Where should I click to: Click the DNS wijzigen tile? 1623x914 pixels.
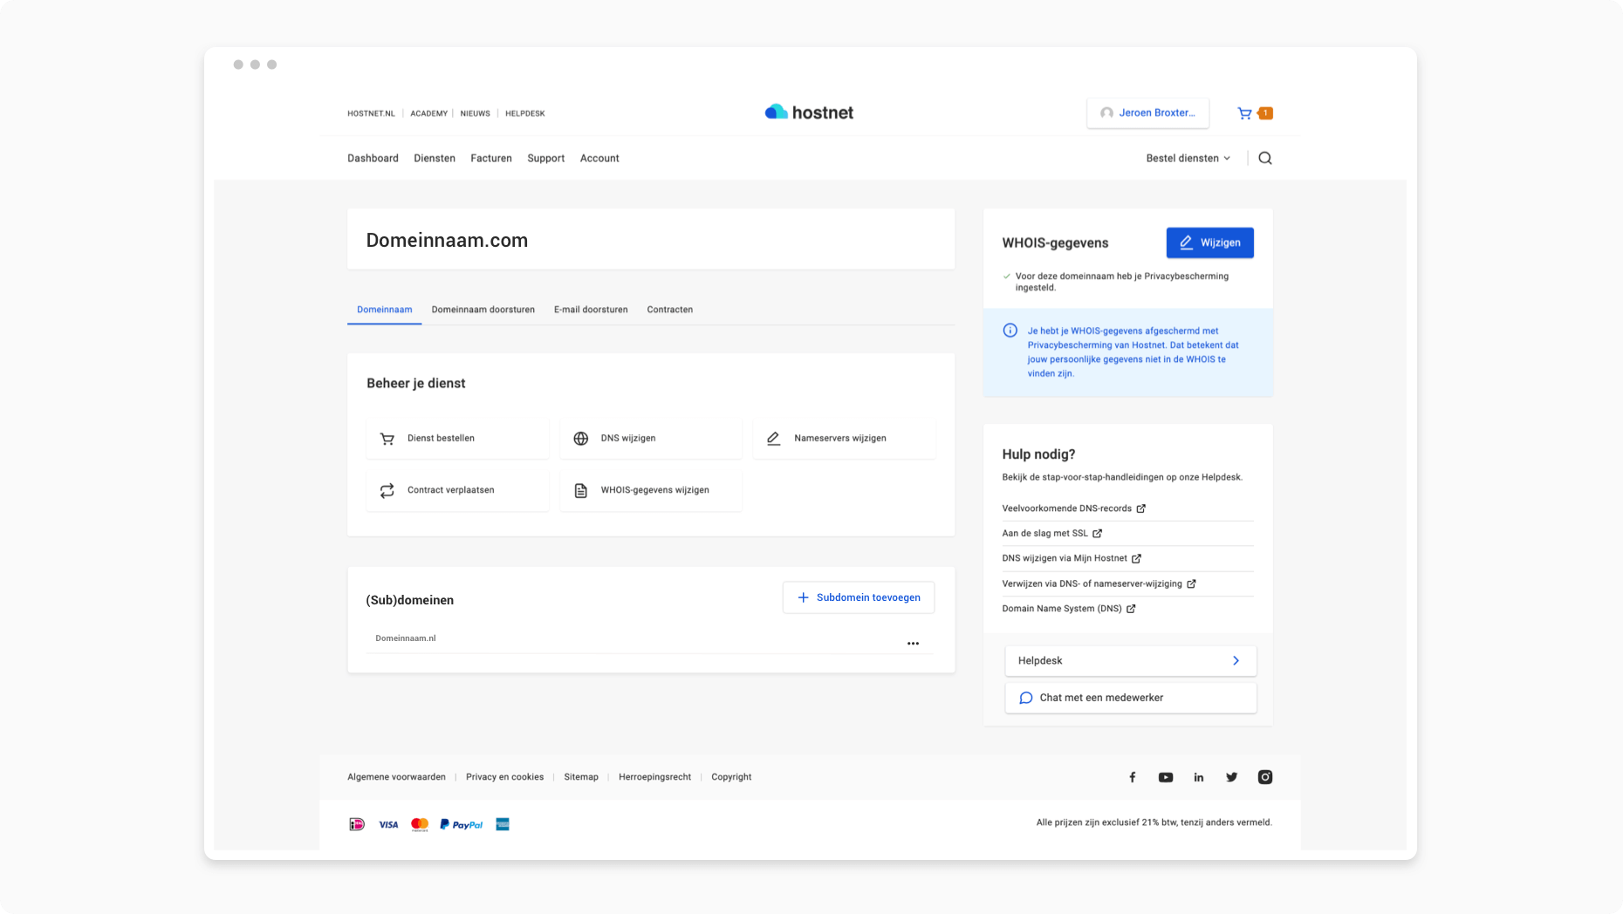[x=651, y=438]
